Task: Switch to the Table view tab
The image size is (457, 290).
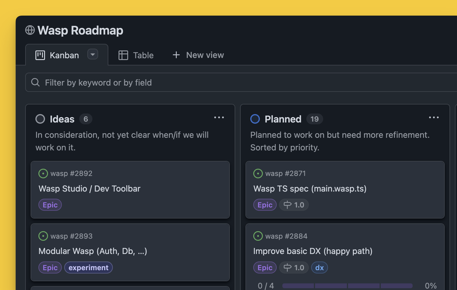Action: (136, 55)
